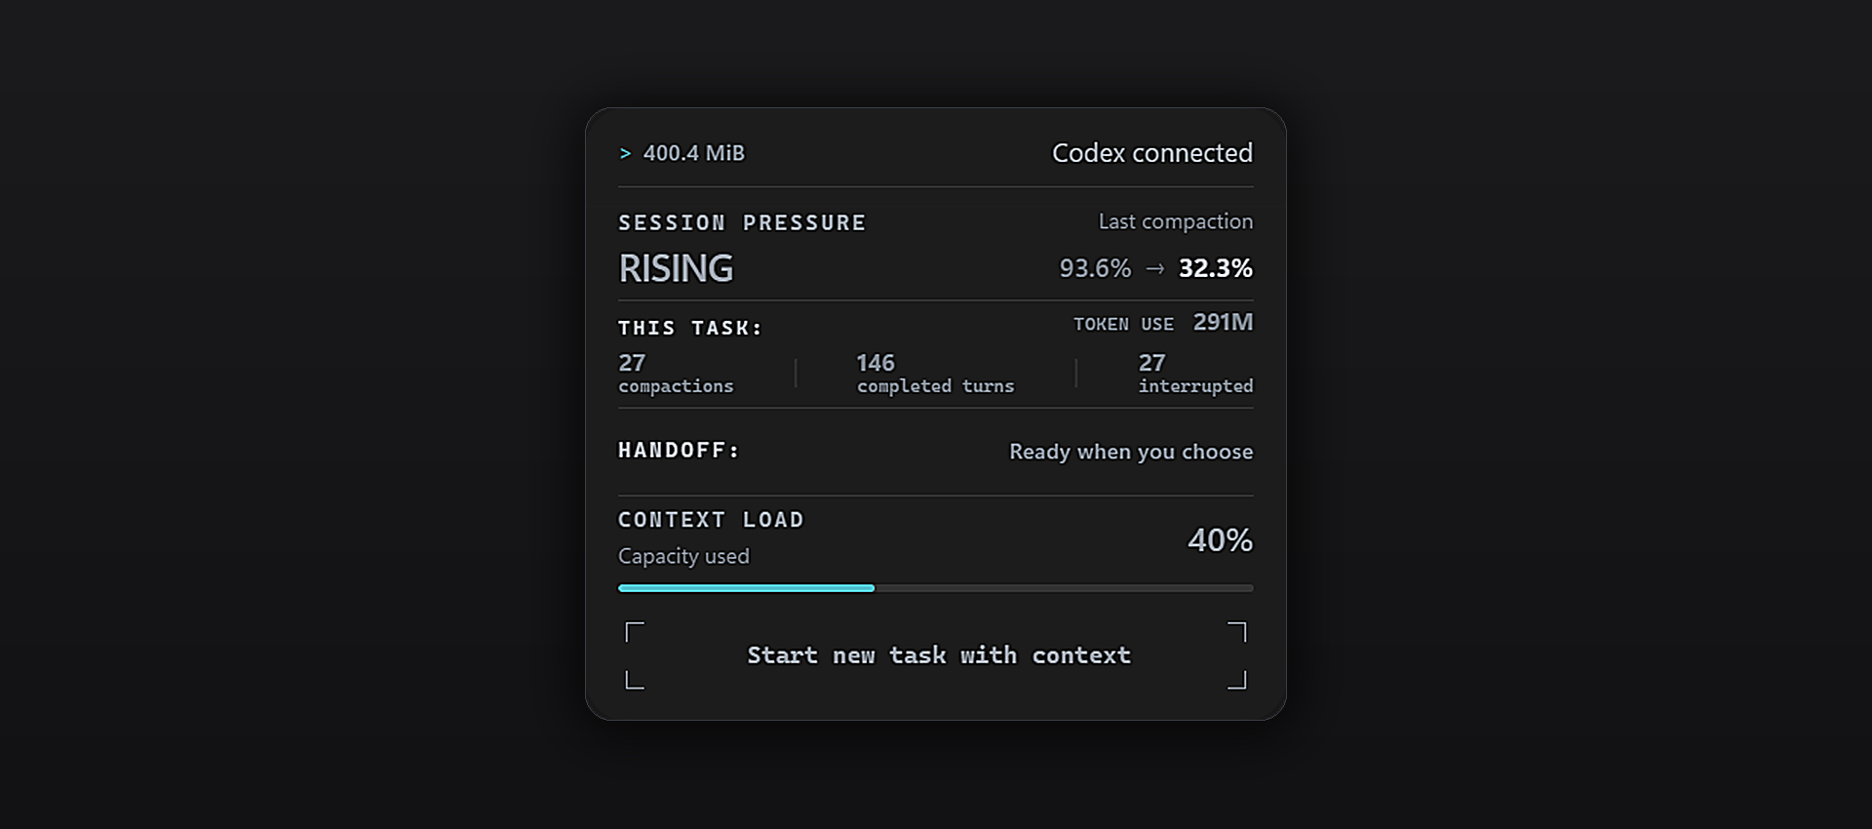The image size is (1872, 829).
Task: Click the TOKEN USE label
Action: tap(1123, 324)
